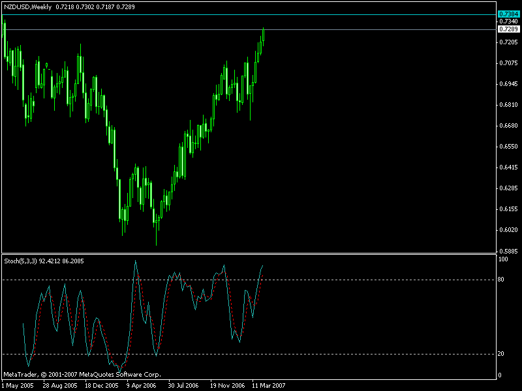
Task: Click the 0.7289 current price label
Action: (x=508, y=29)
